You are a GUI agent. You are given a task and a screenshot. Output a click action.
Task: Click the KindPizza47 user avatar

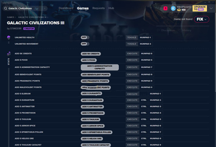click(x=173, y=8)
